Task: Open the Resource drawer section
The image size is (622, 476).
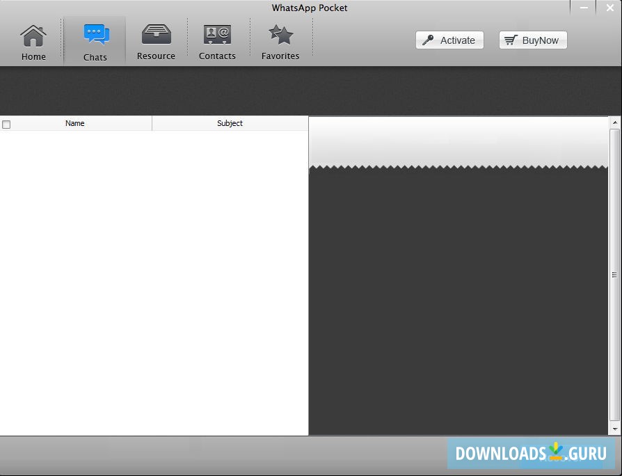Action: click(x=156, y=42)
